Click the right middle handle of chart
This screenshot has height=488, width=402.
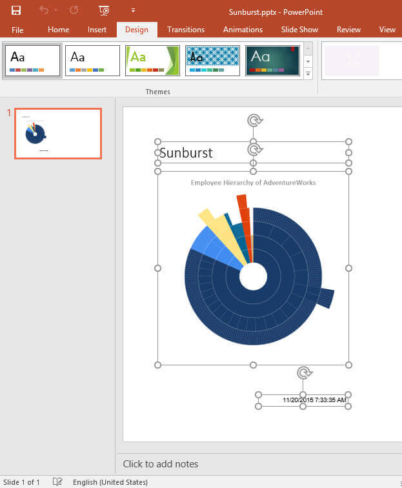point(348,269)
